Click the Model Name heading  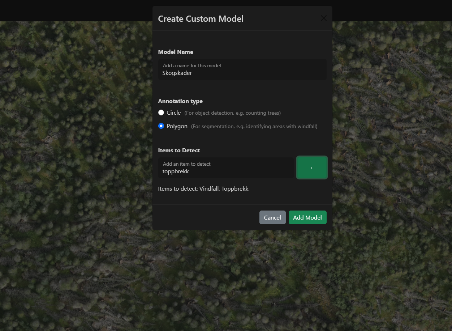coord(176,52)
